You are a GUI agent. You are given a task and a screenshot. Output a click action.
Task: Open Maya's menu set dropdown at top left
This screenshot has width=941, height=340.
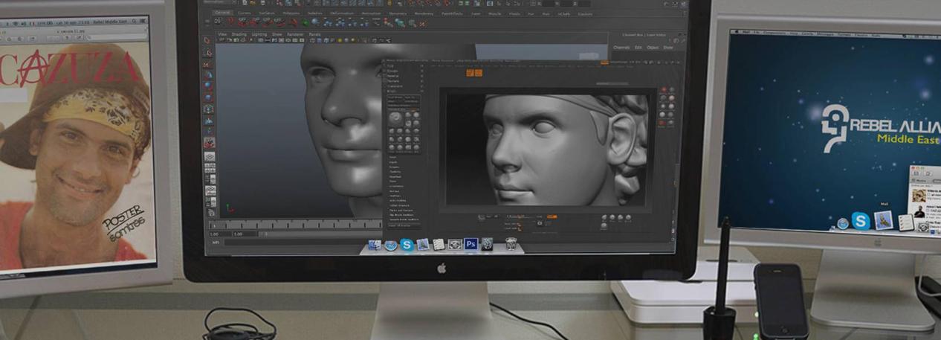coord(216,3)
